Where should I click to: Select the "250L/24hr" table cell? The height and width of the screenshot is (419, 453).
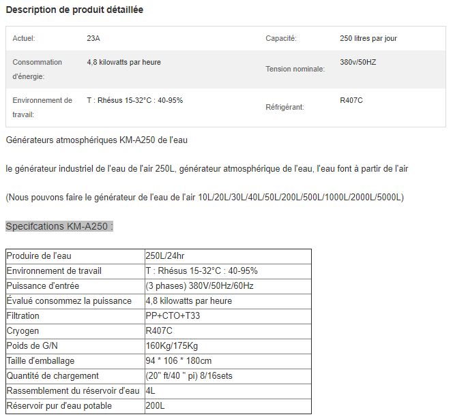click(165, 256)
